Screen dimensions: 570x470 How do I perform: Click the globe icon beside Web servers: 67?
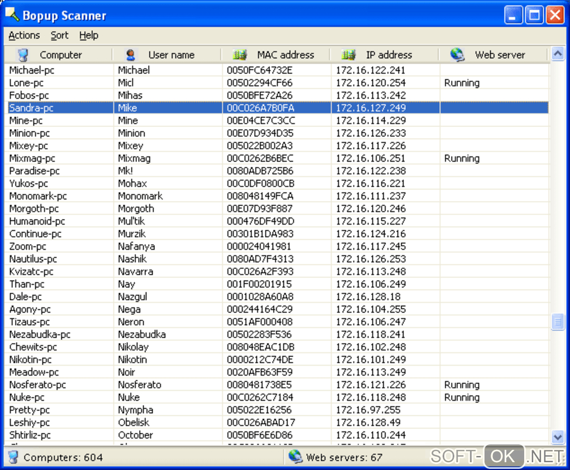[x=295, y=457]
